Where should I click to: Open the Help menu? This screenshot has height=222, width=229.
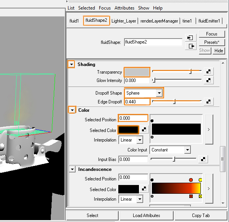coord(158,8)
